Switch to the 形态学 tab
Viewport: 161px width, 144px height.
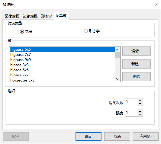tap(46, 16)
